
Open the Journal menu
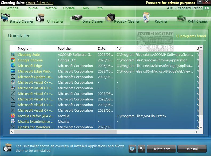coord(33,8)
